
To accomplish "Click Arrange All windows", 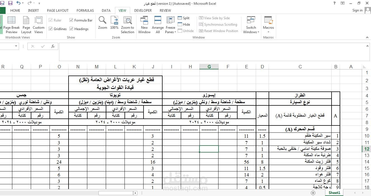I will [x=158, y=25].
